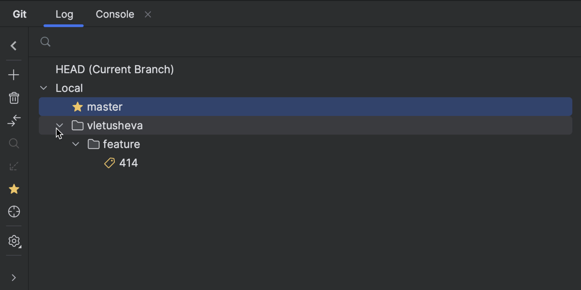Collapse the panel with the left chevron icon
Image resolution: width=581 pixels, height=290 pixels.
14,46
